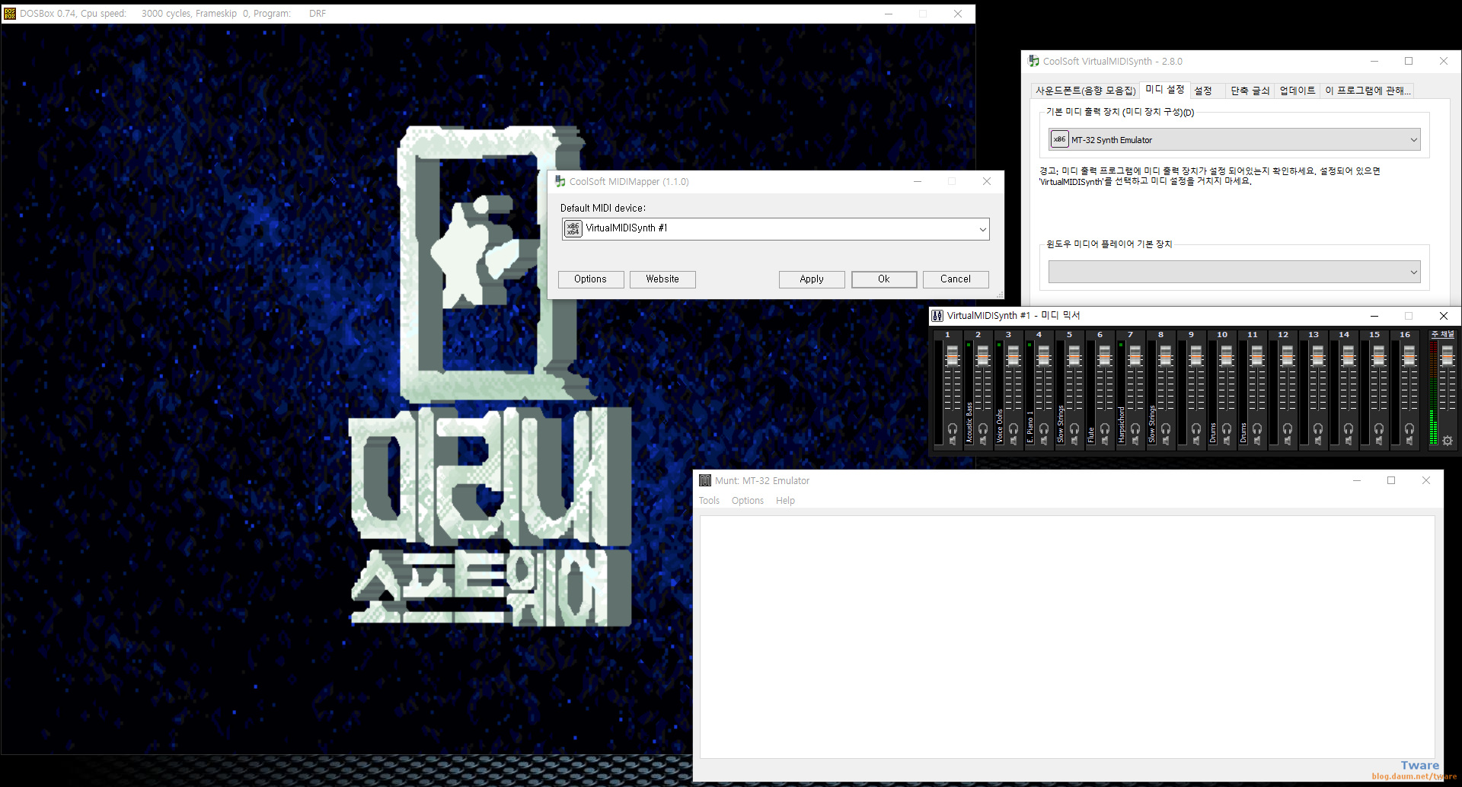Click channel 1 volume fader
1462x787 pixels.
(953, 355)
